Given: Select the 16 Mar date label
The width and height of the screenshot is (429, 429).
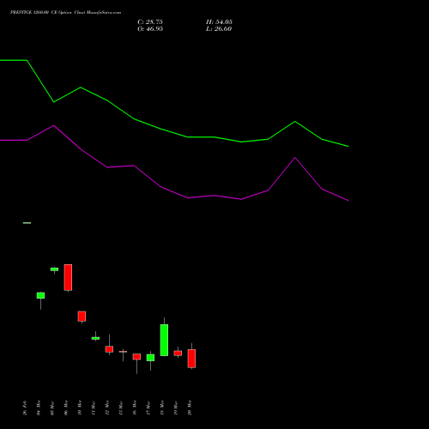Looking at the screenshot, I should [x=135, y=408].
